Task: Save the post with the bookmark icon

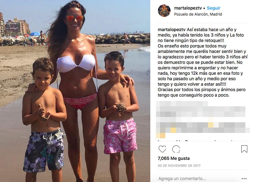Action: (244, 149)
